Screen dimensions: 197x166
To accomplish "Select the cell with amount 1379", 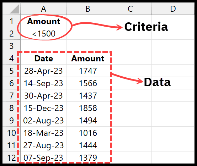I will (88, 157).
